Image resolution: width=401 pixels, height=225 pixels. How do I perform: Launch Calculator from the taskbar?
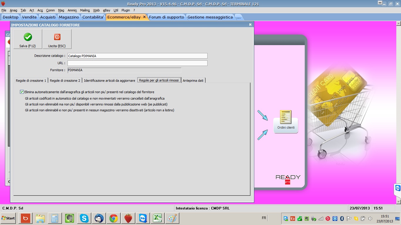pyautogui.click(x=55, y=218)
